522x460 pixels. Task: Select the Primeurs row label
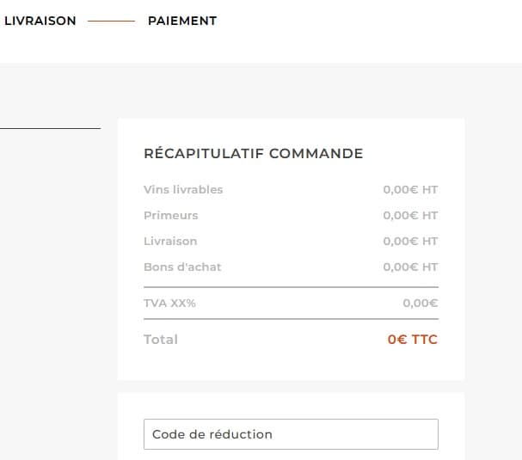click(170, 215)
